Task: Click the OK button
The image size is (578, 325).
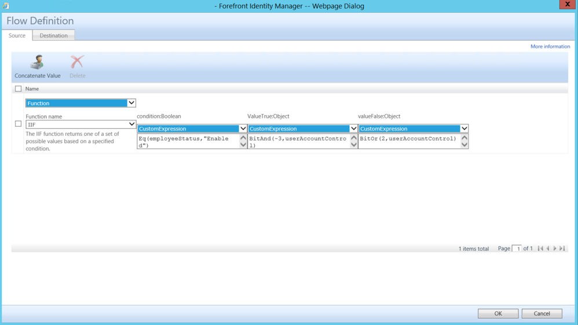Action: click(x=498, y=313)
